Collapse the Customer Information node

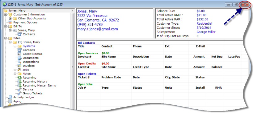click(x=6, y=14)
